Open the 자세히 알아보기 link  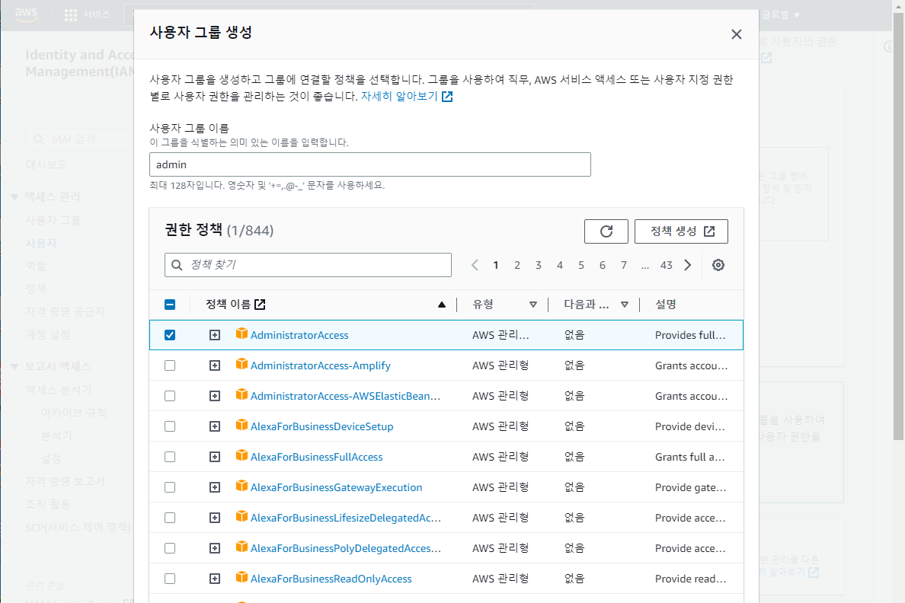pyautogui.click(x=406, y=97)
